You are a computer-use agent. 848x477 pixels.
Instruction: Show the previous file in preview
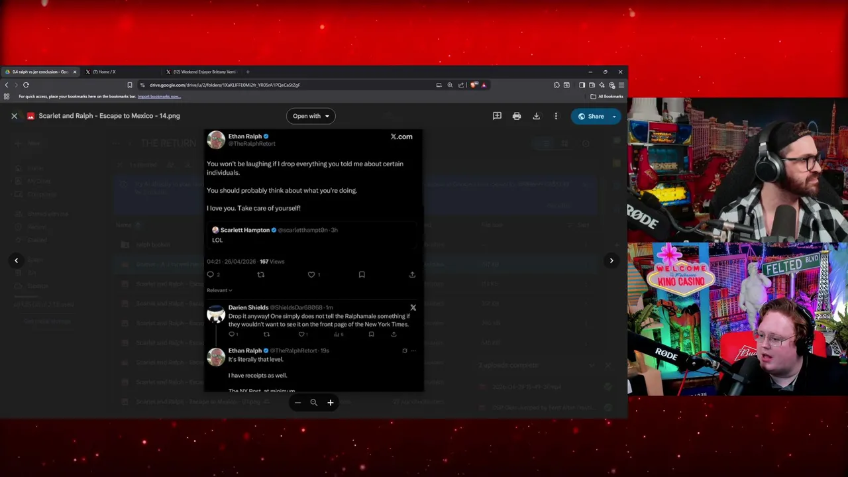[17, 260]
